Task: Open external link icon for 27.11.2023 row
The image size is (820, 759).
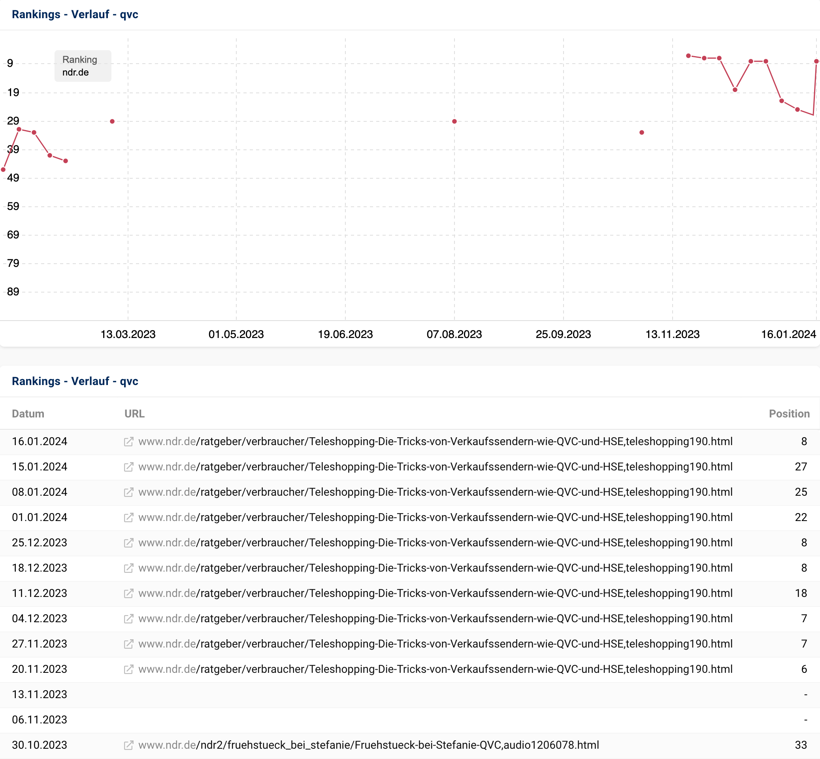Action: (x=128, y=644)
